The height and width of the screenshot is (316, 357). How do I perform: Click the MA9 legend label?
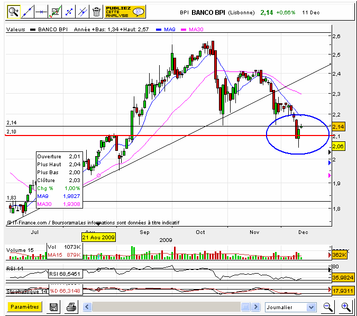click(x=170, y=30)
